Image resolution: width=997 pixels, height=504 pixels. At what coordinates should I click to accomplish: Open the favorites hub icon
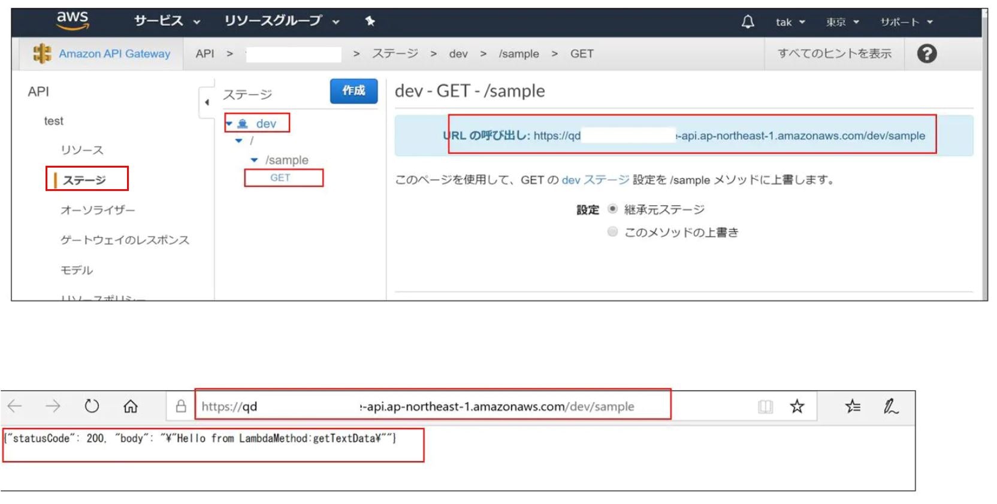click(853, 406)
